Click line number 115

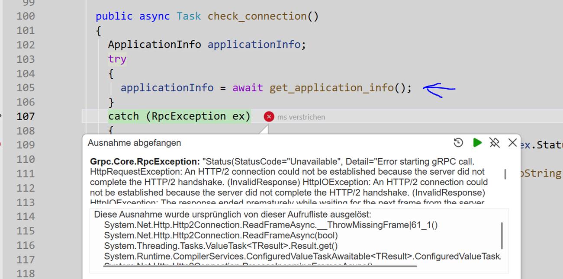click(x=26, y=231)
